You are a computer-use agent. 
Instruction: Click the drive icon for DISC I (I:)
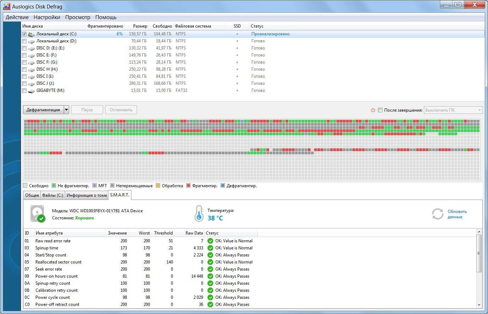pos(32,77)
